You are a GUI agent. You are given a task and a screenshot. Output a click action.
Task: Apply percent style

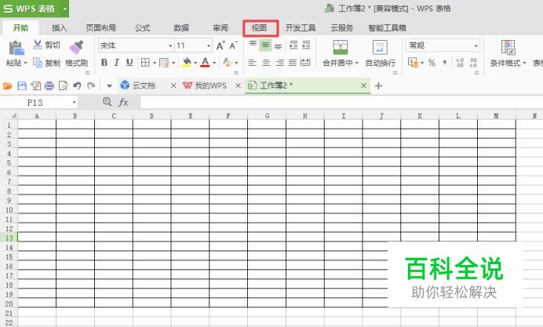432,63
